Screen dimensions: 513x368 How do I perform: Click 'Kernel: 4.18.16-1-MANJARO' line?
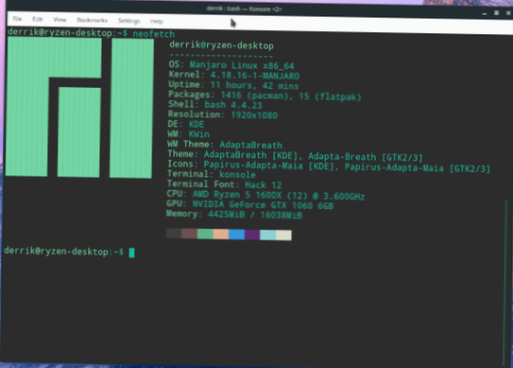(234, 75)
